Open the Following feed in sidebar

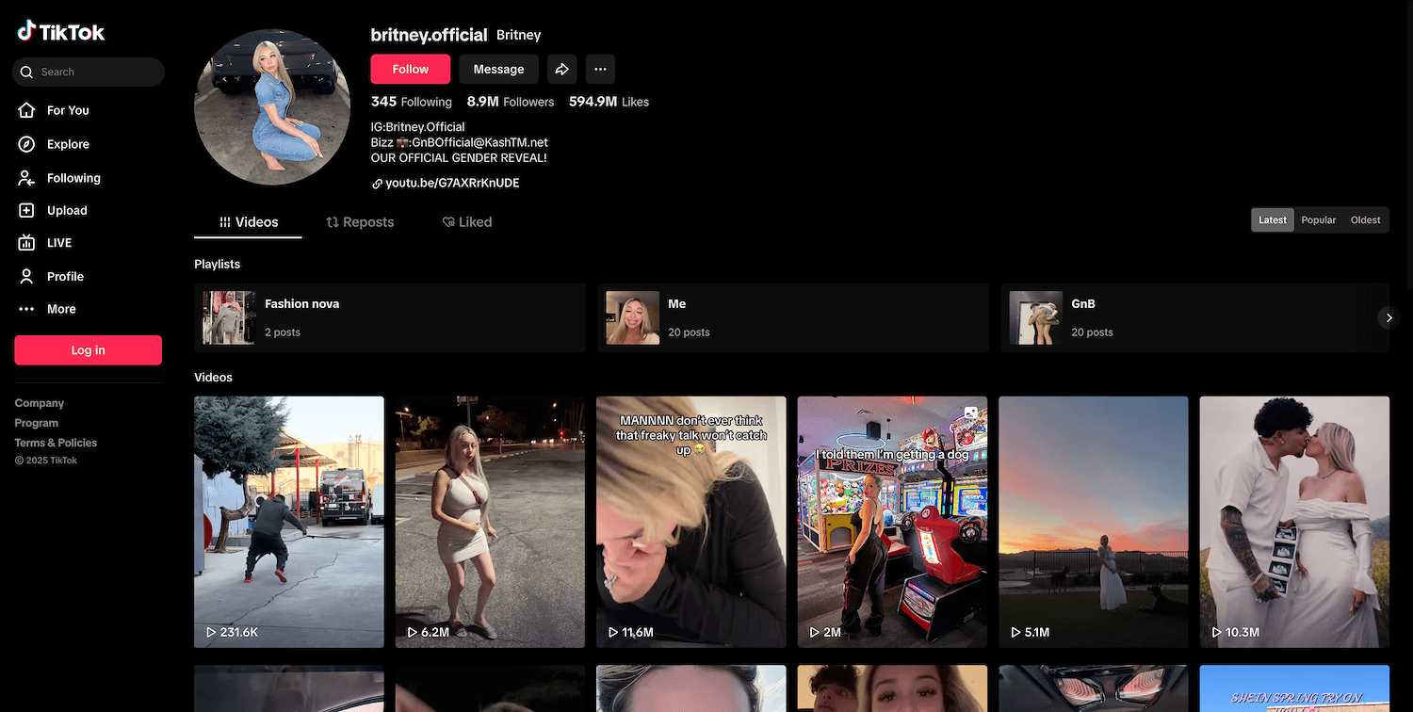[x=73, y=178]
